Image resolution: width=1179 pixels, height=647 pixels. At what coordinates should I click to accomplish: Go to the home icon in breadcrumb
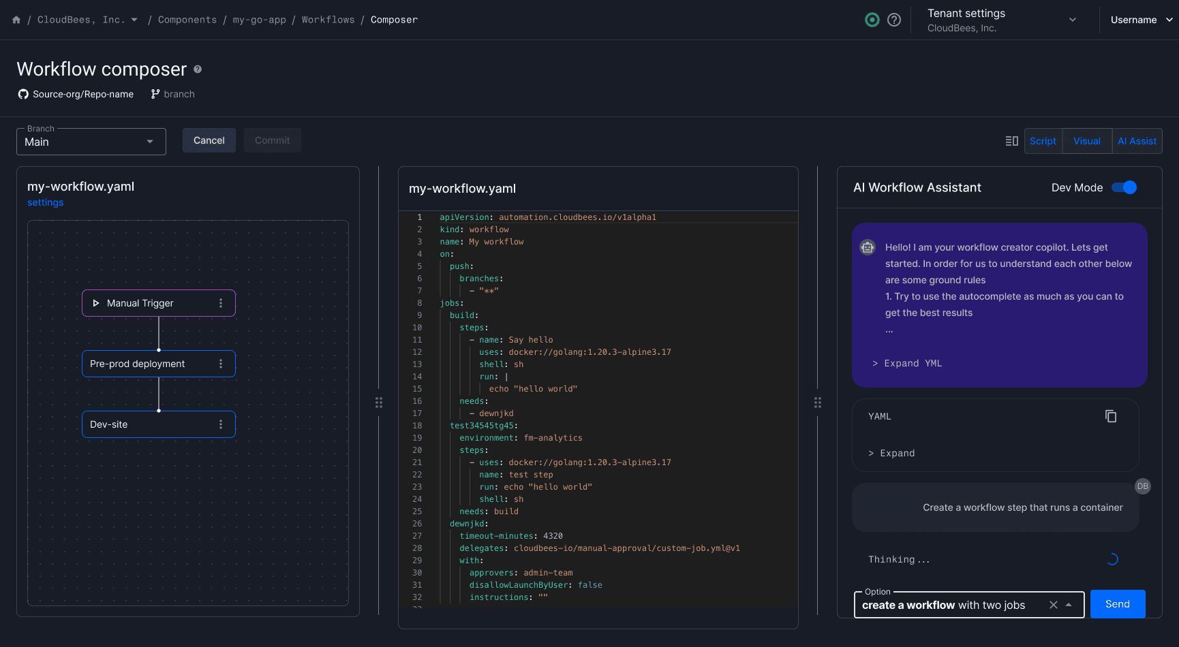[x=16, y=20]
